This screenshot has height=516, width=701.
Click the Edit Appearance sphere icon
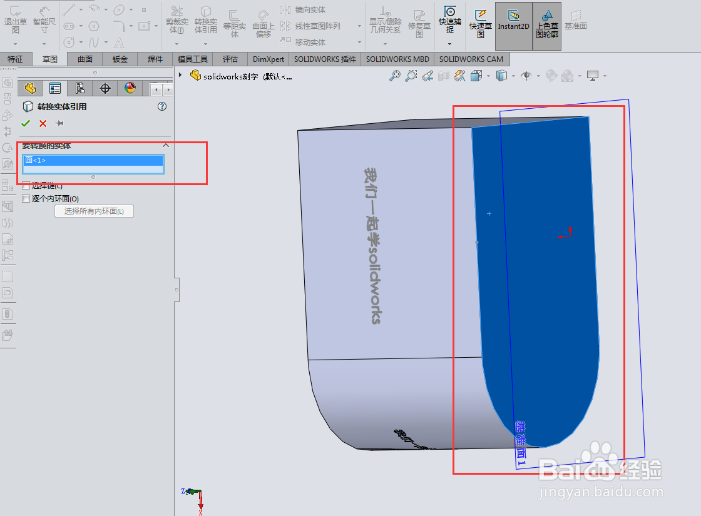coord(551,76)
